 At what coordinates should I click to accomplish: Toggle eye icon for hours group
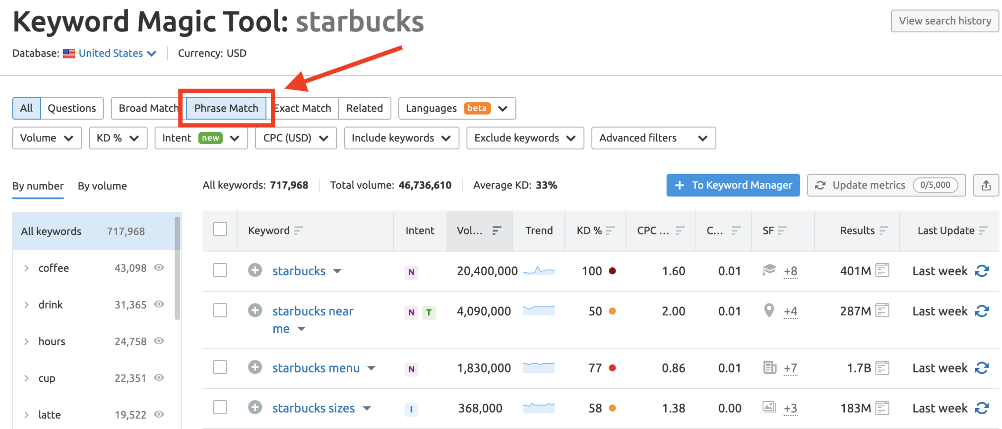[159, 341]
